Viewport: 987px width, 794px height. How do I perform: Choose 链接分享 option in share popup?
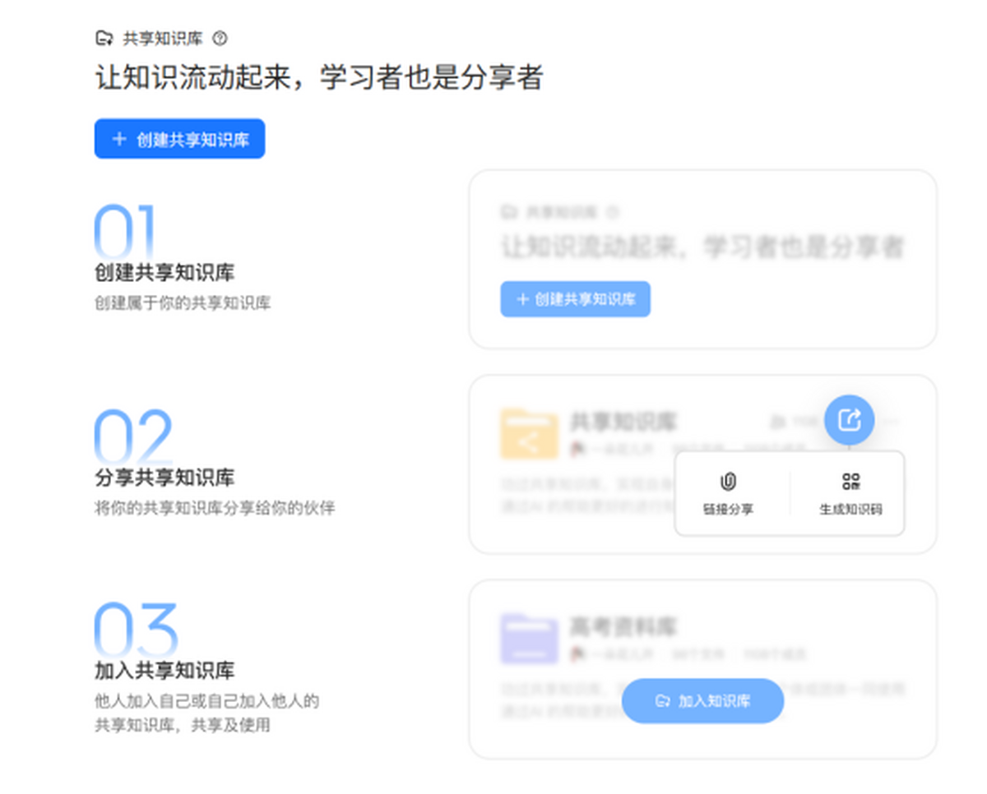(x=728, y=494)
